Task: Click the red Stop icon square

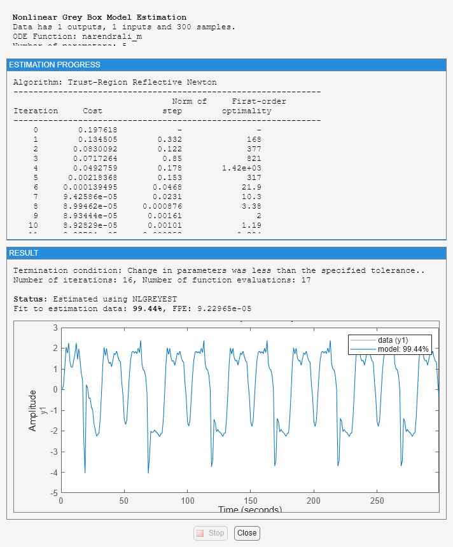Action: coord(200,533)
